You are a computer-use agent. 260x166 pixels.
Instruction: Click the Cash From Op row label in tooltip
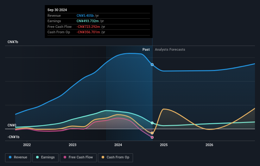coord(59,32)
